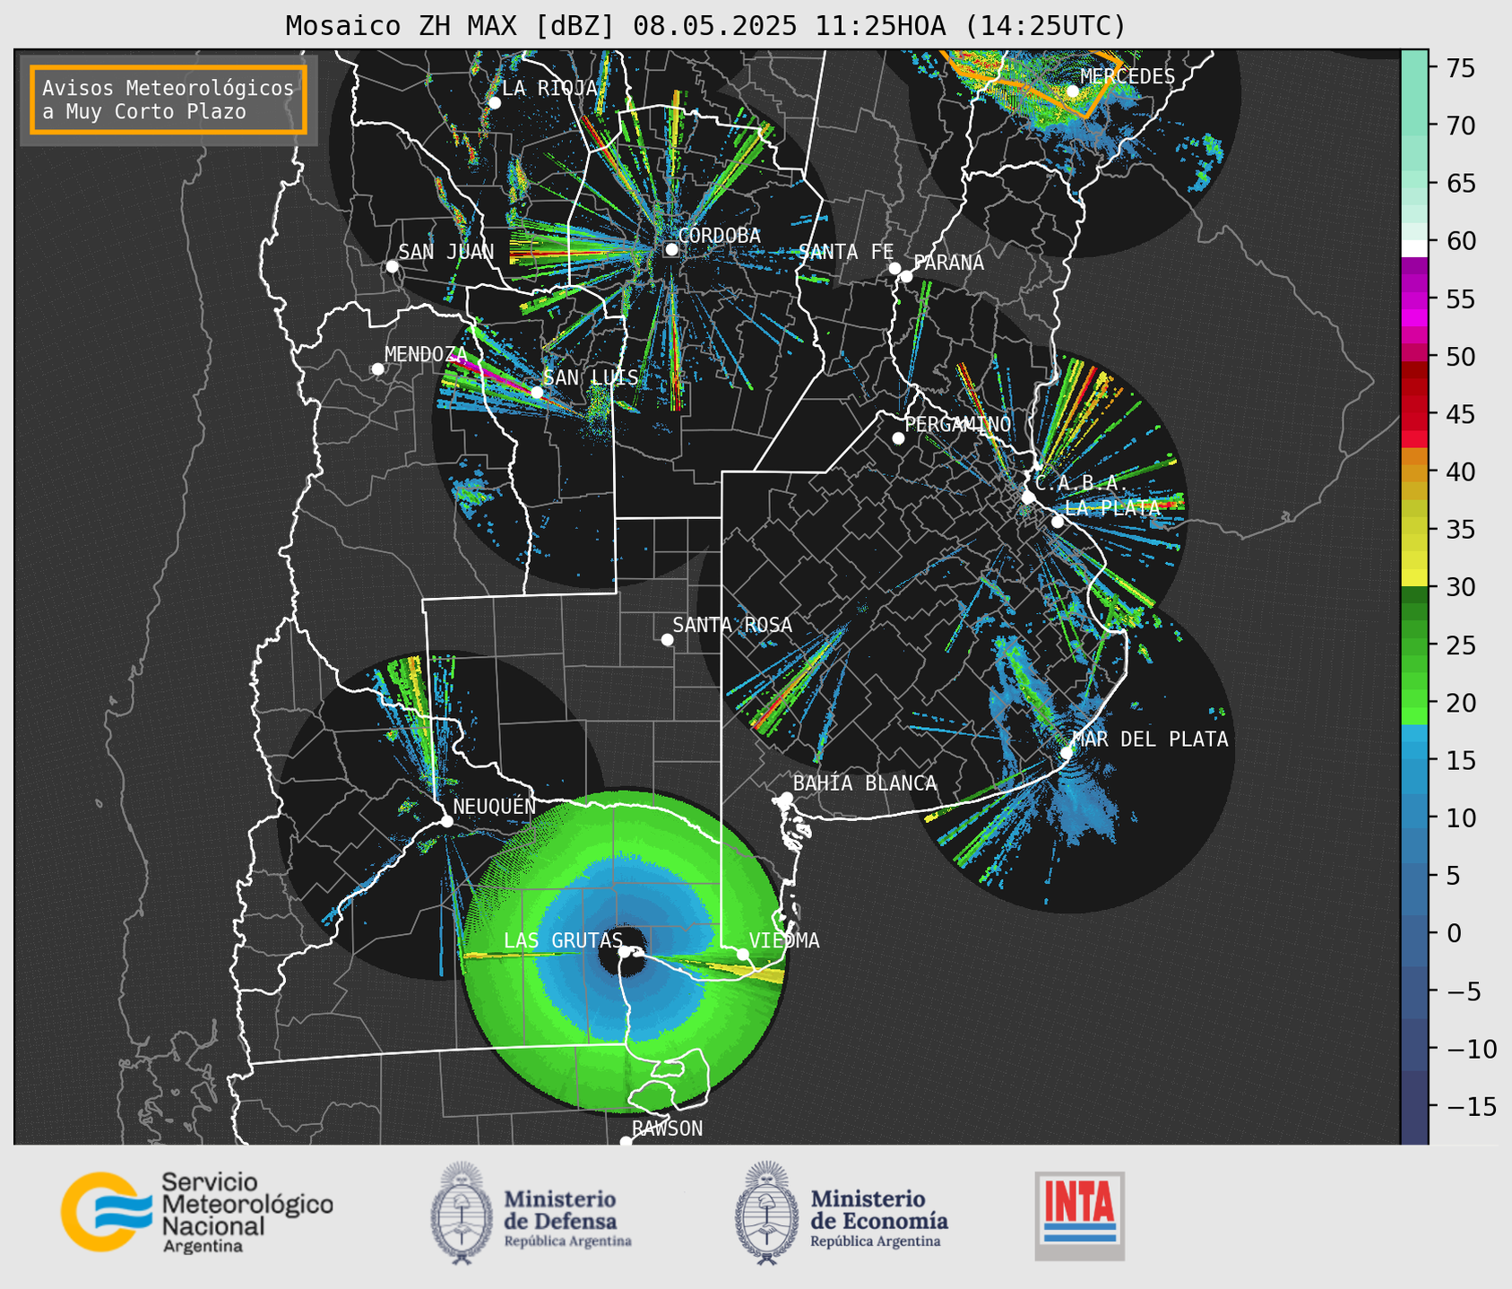Click the San Luis city marker dot

pyautogui.click(x=537, y=393)
